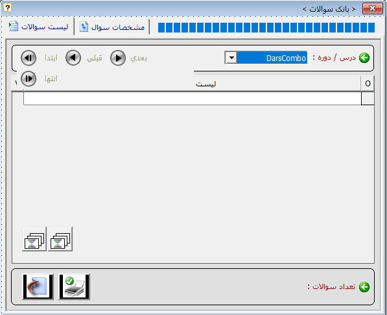Click the قبلي label text

(x=95, y=58)
